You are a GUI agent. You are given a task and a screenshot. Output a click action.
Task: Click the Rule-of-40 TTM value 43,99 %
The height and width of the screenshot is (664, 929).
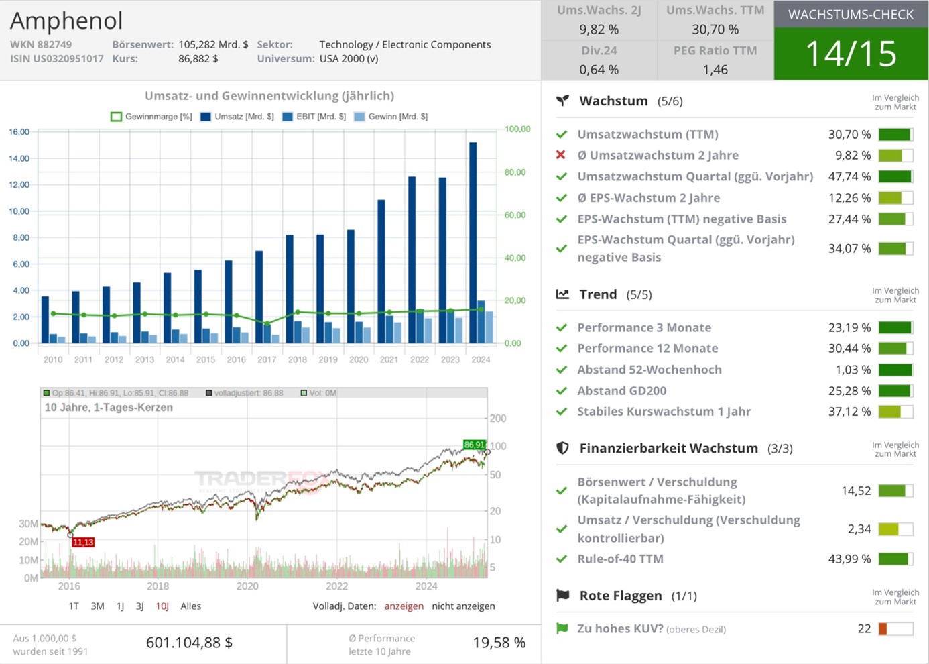point(849,559)
